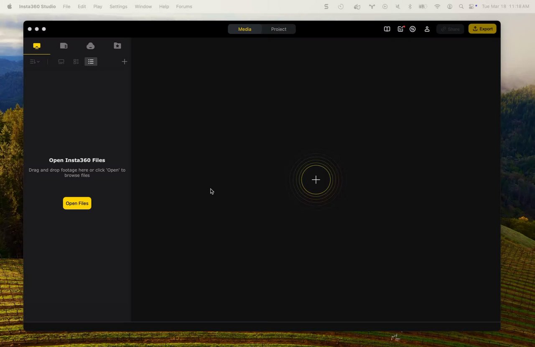The height and width of the screenshot is (347, 535).
Task: Maximize the Insta360 Studio window
Action: tap(44, 29)
